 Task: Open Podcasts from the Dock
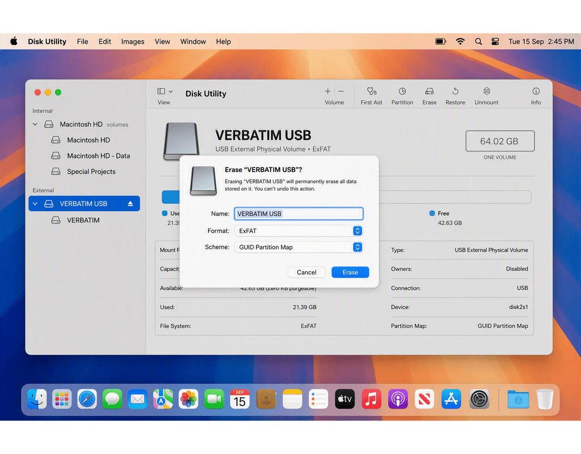coord(398,399)
